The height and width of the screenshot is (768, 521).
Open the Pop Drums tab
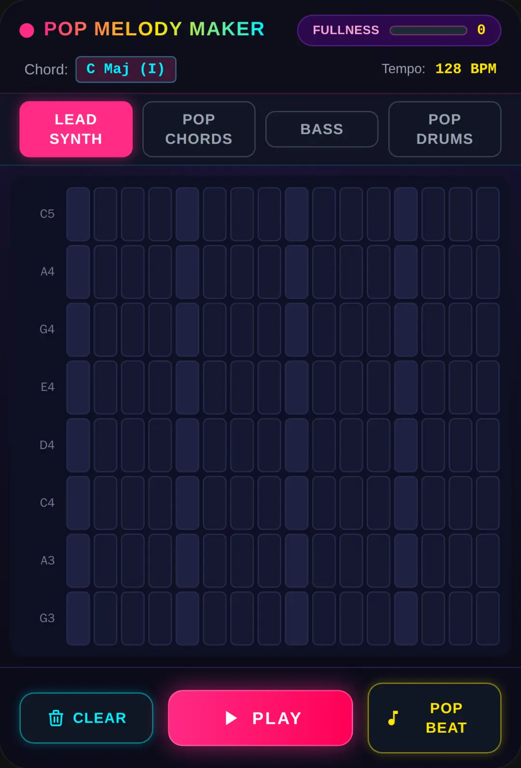tap(445, 129)
